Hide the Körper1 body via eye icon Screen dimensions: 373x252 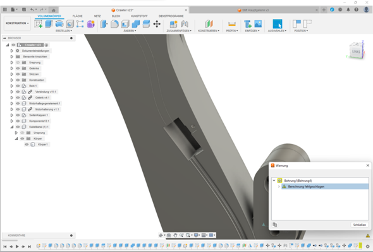27,144
